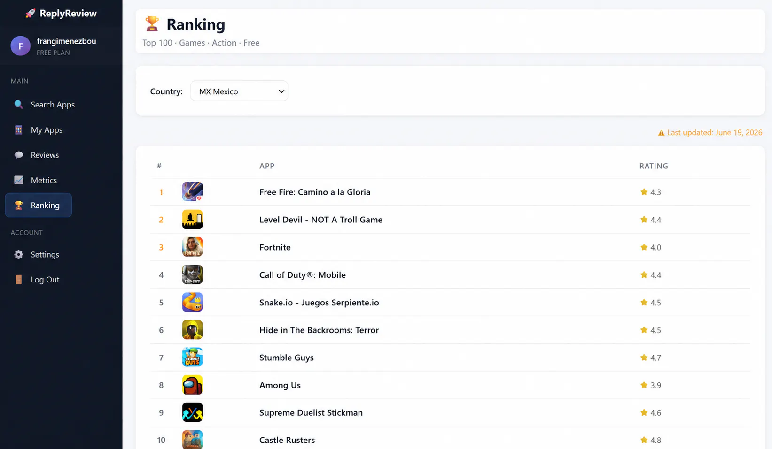Screen dimensions: 772x449
Task: Click the Stumble Guys app icon
Action: coord(193,357)
